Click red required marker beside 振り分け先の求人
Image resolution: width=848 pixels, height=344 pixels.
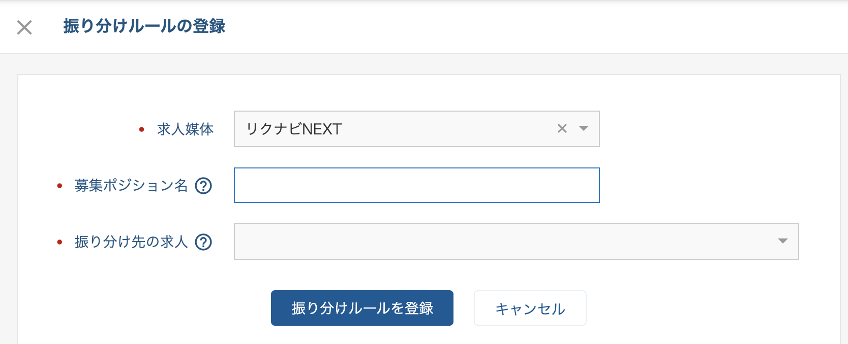pyautogui.click(x=59, y=243)
